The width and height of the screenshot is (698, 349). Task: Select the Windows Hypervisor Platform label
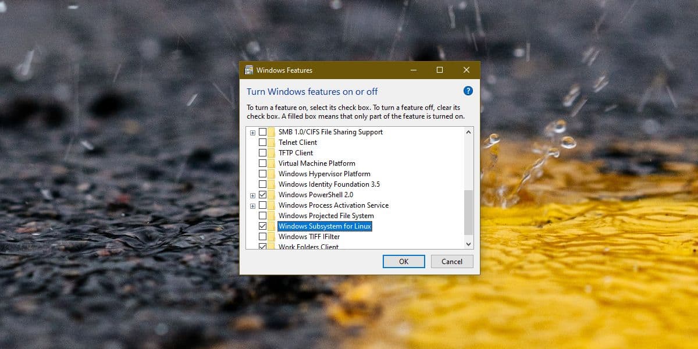(325, 174)
